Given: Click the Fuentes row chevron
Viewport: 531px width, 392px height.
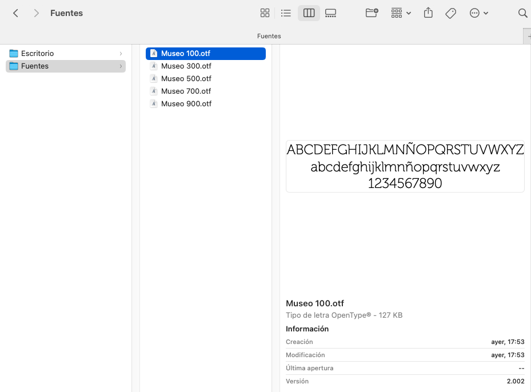Looking at the screenshot, I should point(121,66).
